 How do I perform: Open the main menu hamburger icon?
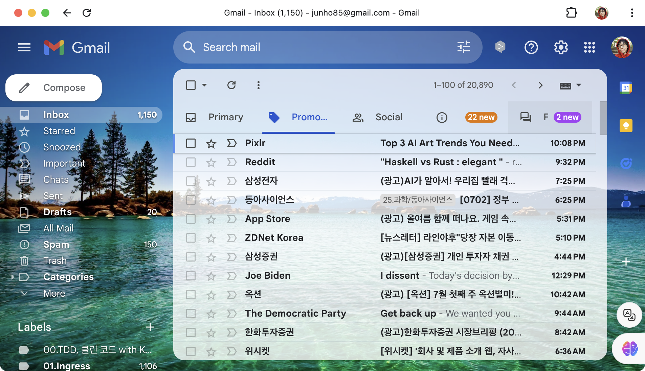24,47
